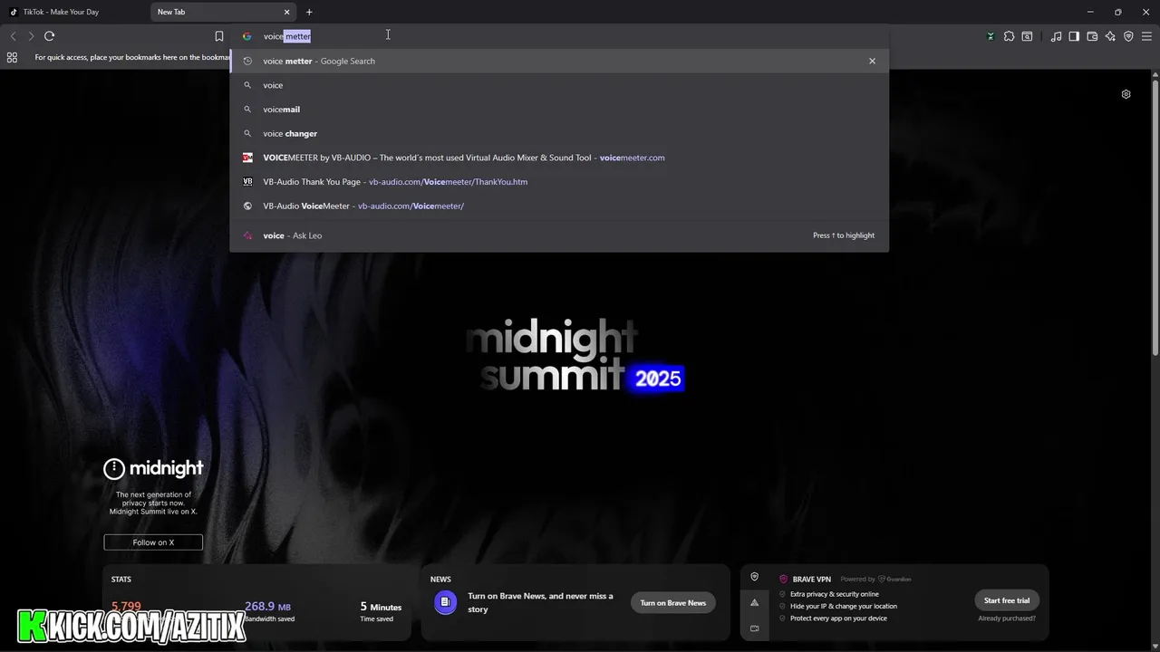Reload the page with the refresh icon
The width and height of the screenshot is (1160, 652).
(50, 36)
